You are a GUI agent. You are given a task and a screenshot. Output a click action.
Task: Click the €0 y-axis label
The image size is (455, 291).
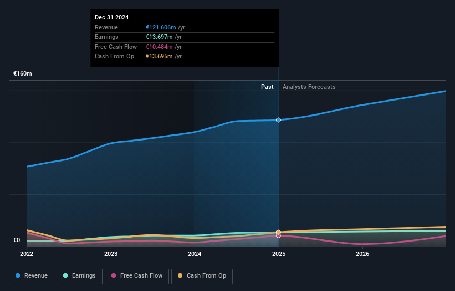pos(17,240)
